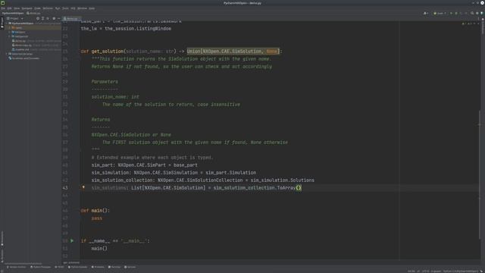Image resolution: width=485 pixels, height=273 pixels.
Task: Click the get_solution() breadcrumb below the editor
Action: (x=71, y=262)
